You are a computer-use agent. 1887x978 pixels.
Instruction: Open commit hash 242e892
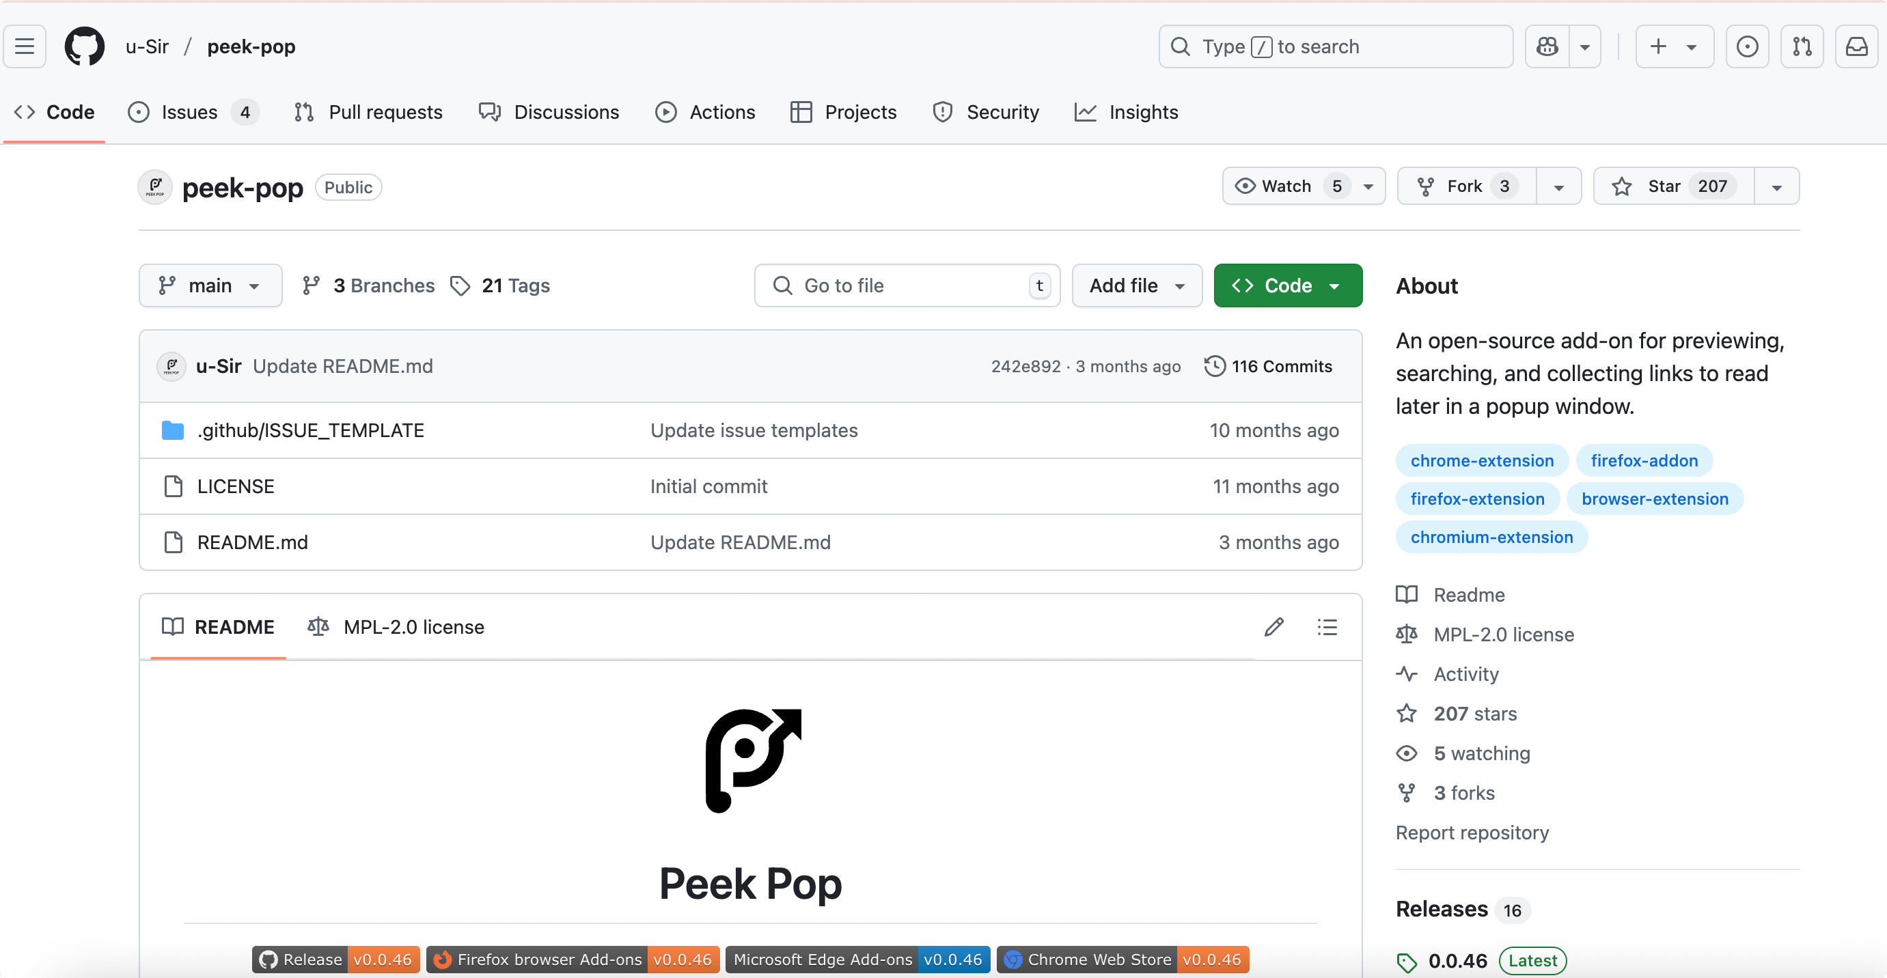pyautogui.click(x=1025, y=366)
